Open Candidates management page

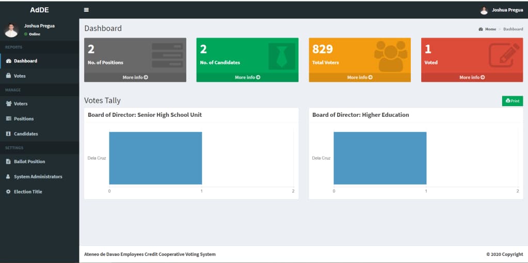40,134
